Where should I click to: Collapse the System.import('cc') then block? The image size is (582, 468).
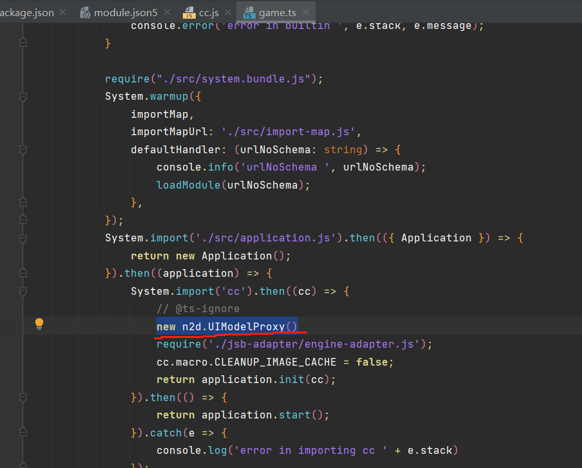[x=22, y=292]
